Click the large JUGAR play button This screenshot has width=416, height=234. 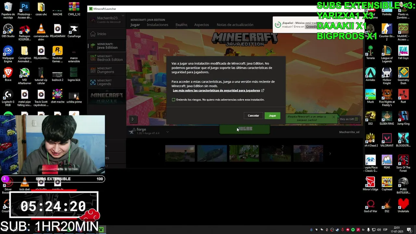click(245, 129)
